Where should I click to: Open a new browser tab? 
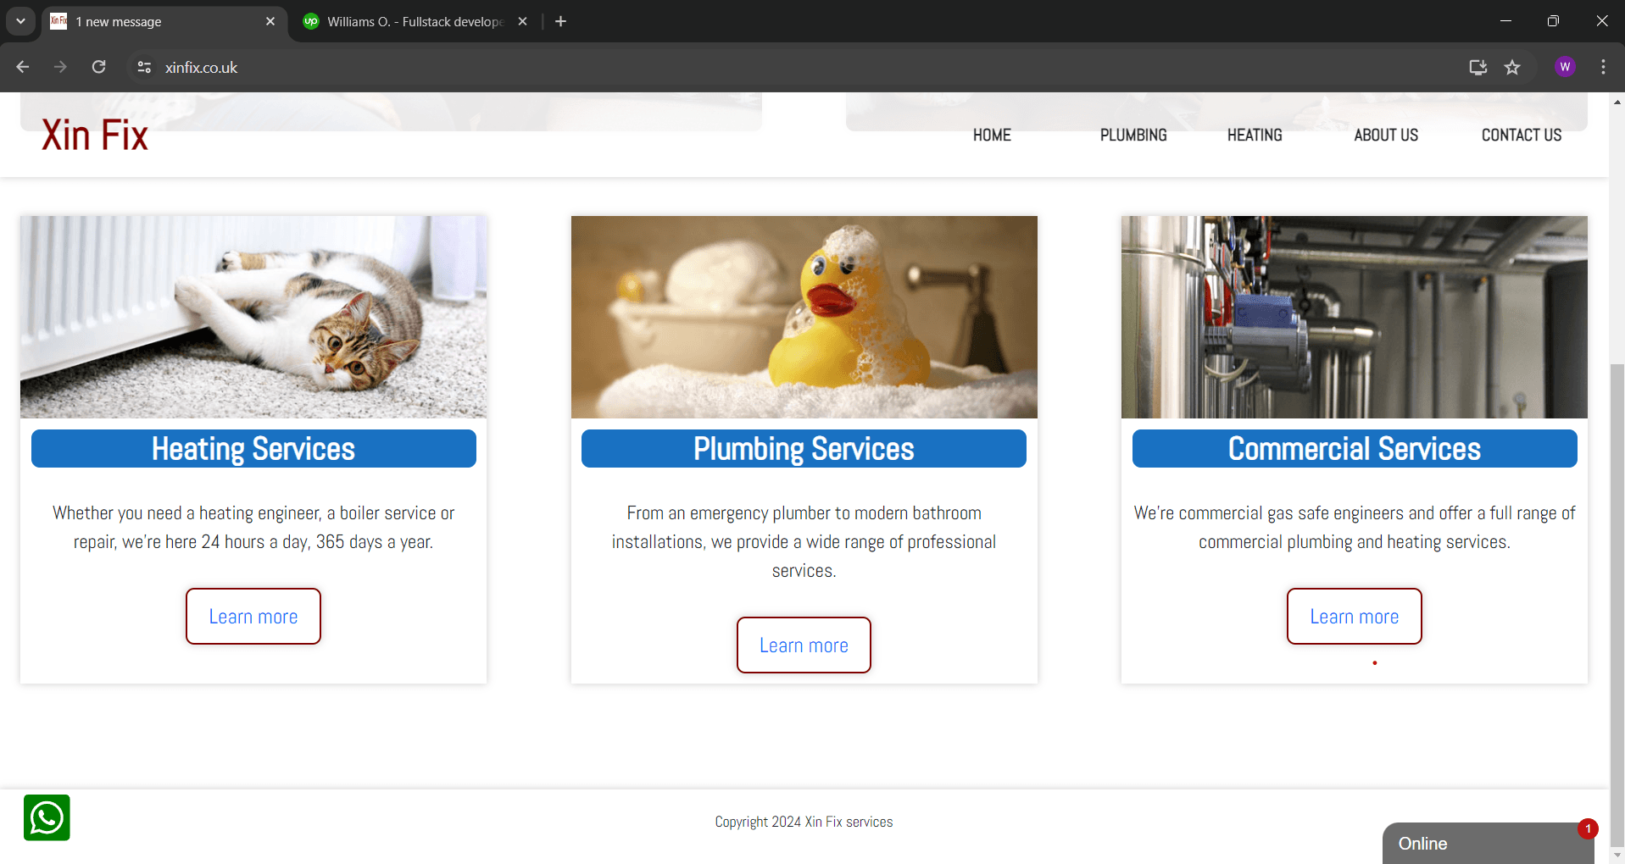[560, 21]
